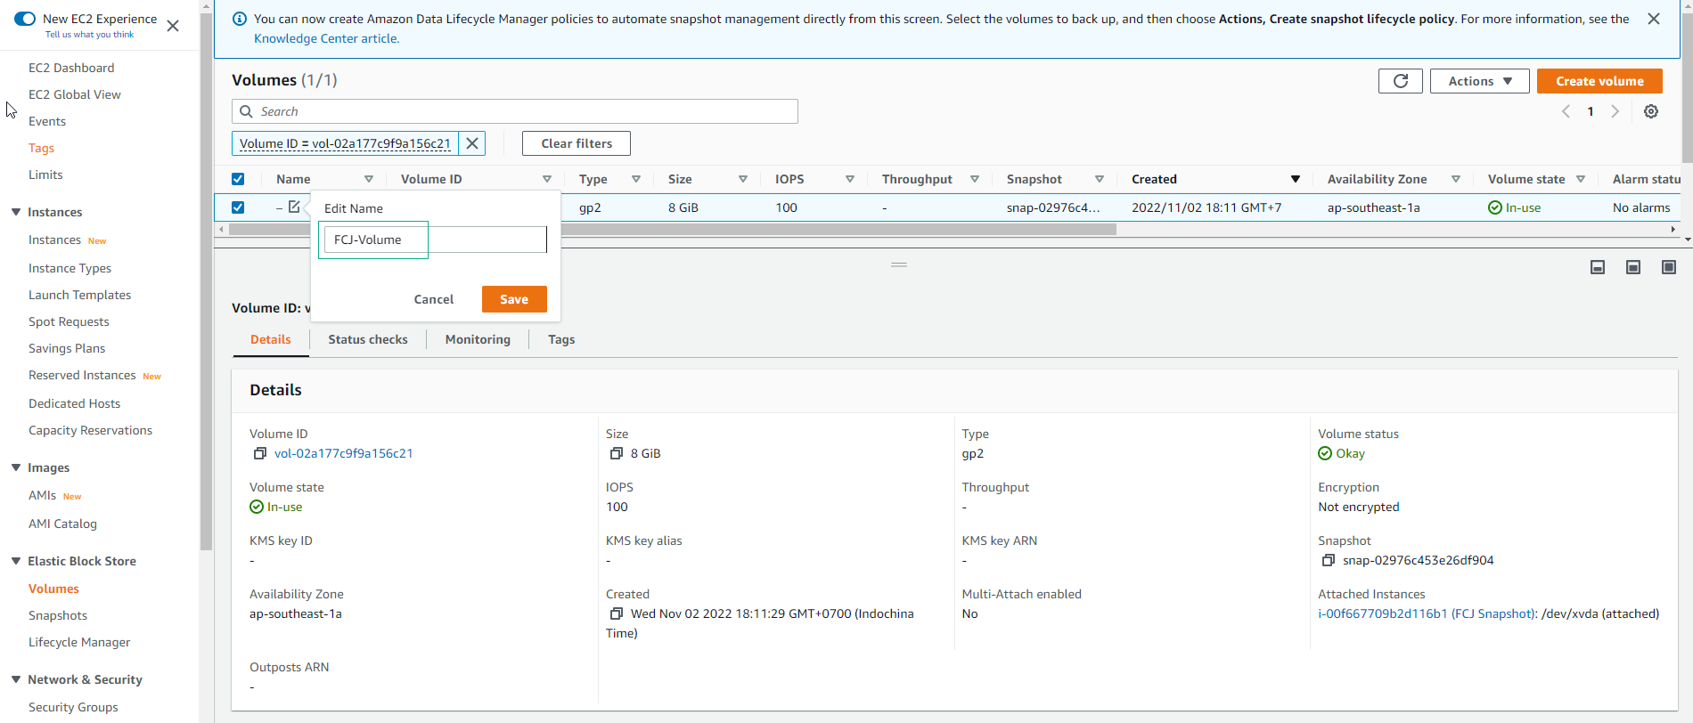Click In-use status icon in table row
This screenshot has width=1693, height=723.
click(x=1495, y=207)
